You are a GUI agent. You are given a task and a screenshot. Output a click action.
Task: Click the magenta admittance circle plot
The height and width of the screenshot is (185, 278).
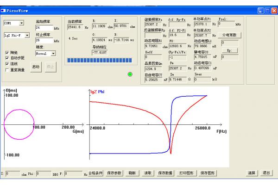pyautogui.click(x=19, y=124)
